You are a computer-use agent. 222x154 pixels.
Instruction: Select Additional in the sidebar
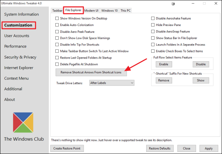coord(13,89)
